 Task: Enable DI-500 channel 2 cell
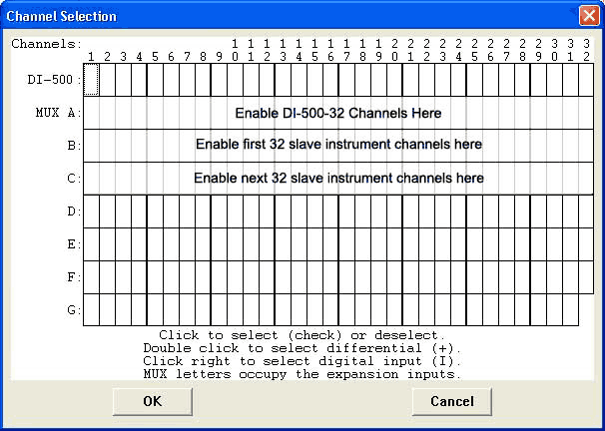[x=107, y=80]
